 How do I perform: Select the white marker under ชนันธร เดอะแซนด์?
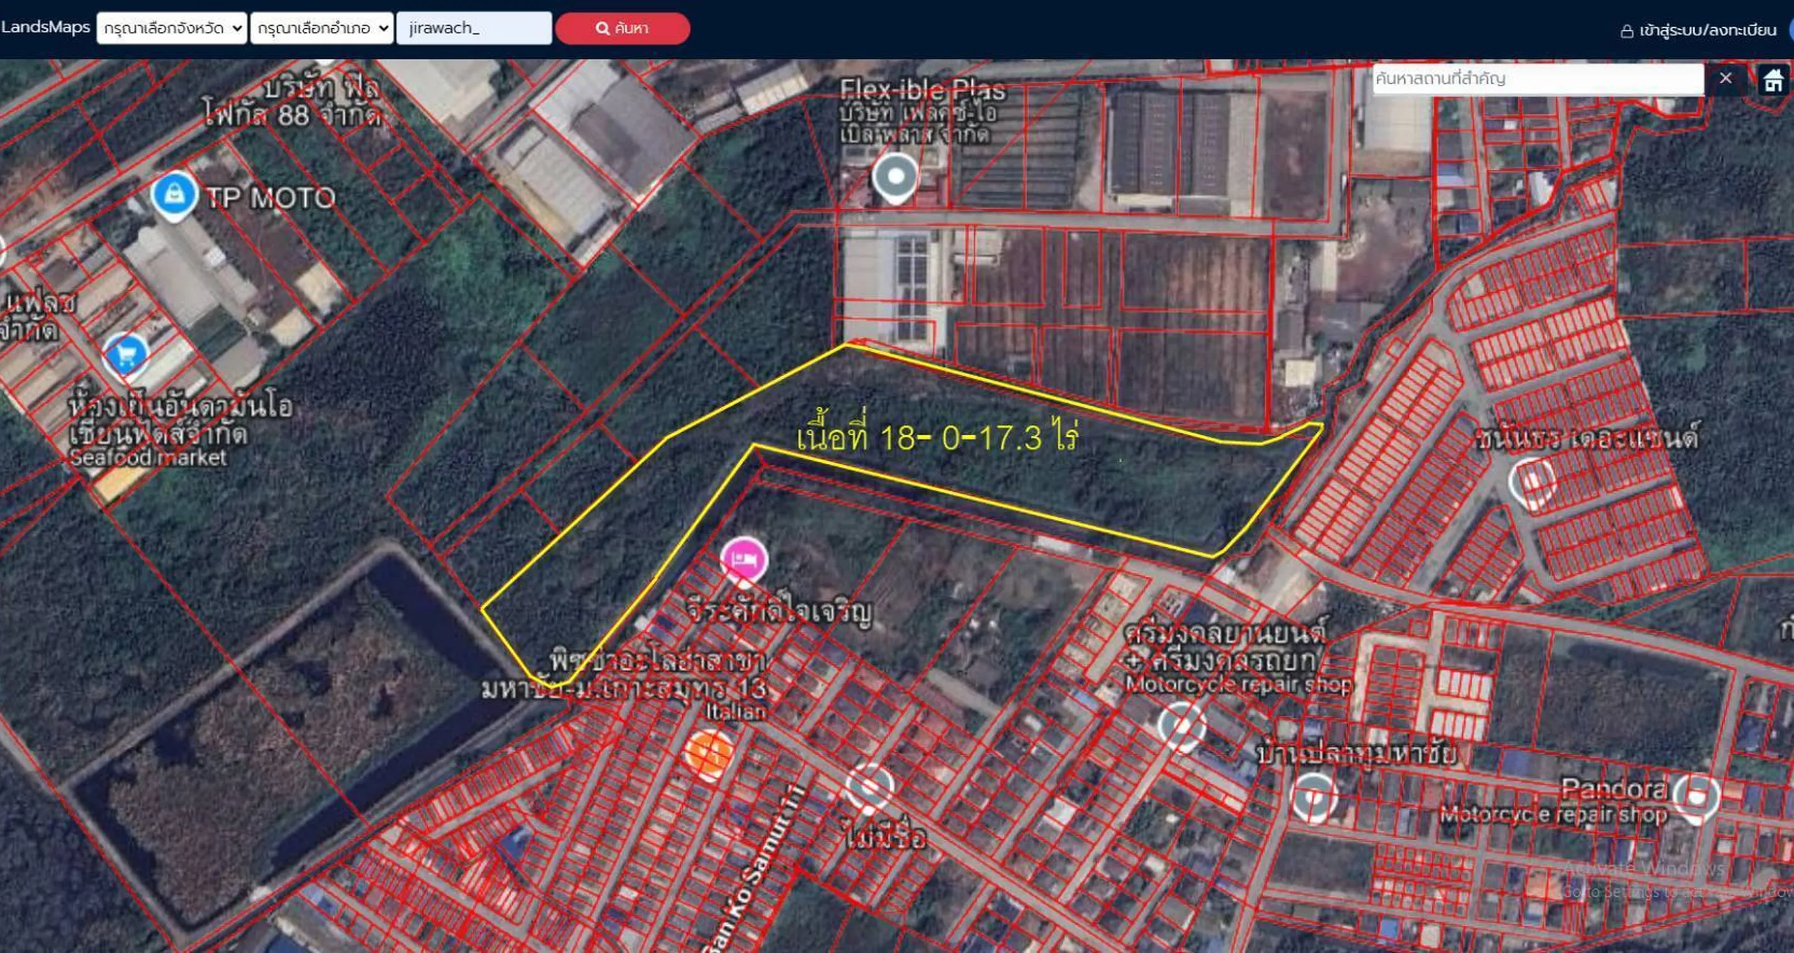click(x=1532, y=482)
